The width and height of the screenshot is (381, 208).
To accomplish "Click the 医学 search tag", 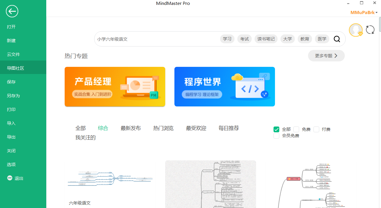I will (322, 39).
